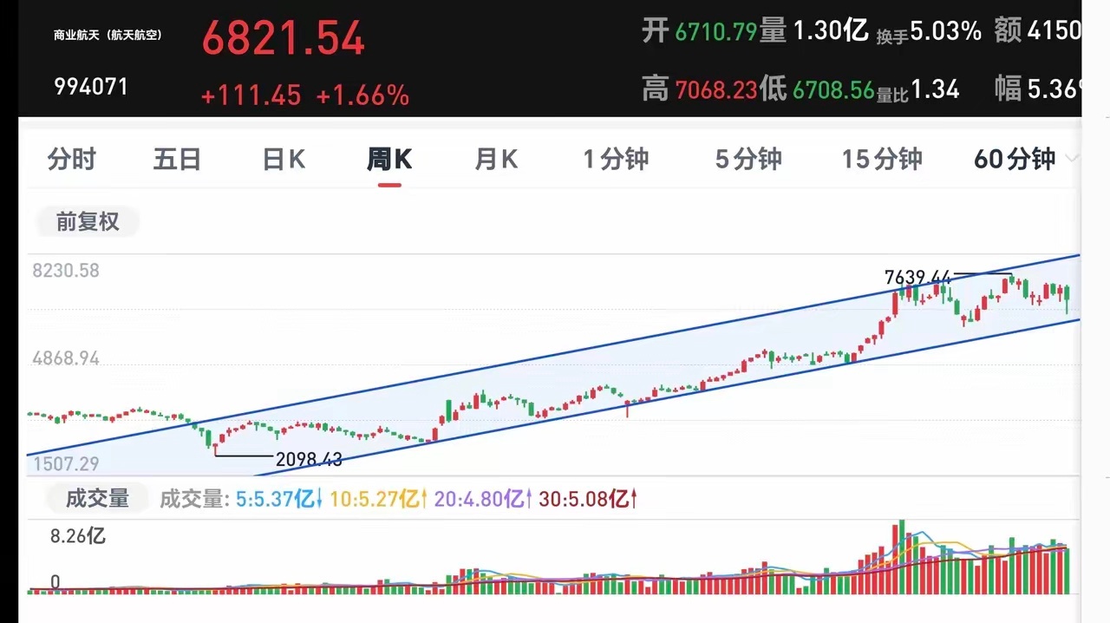1110x623 pixels.
Task: Click the y-axis label 1507.29
Action: click(66, 464)
